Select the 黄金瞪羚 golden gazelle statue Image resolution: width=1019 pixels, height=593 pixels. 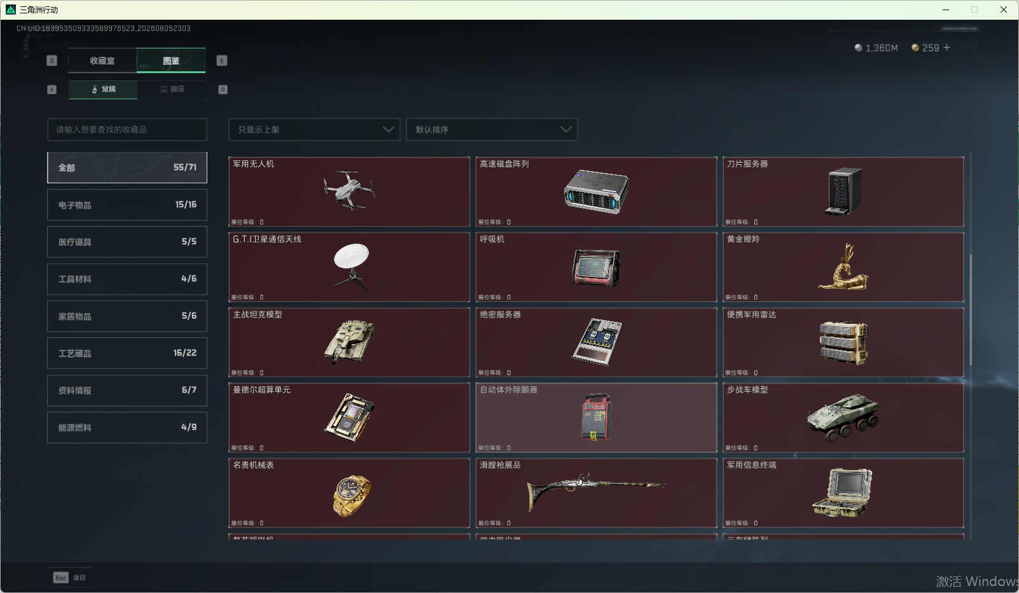click(x=843, y=267)
